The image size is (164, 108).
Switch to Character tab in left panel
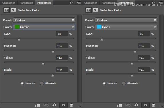[x=9, y=3]
